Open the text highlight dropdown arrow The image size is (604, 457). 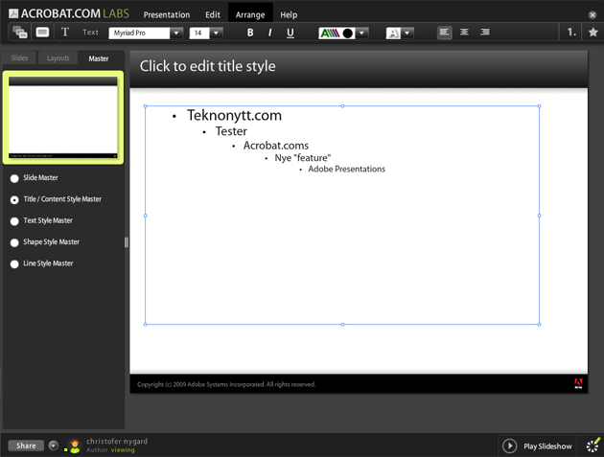[x=407, y=34]
